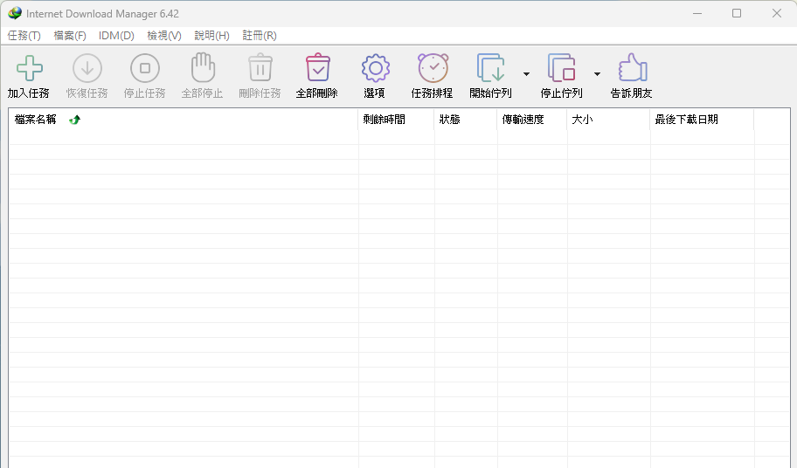
Task: Sort by 檔案名稱 column header
Action: pyautogui.click(x=36, y=120)
